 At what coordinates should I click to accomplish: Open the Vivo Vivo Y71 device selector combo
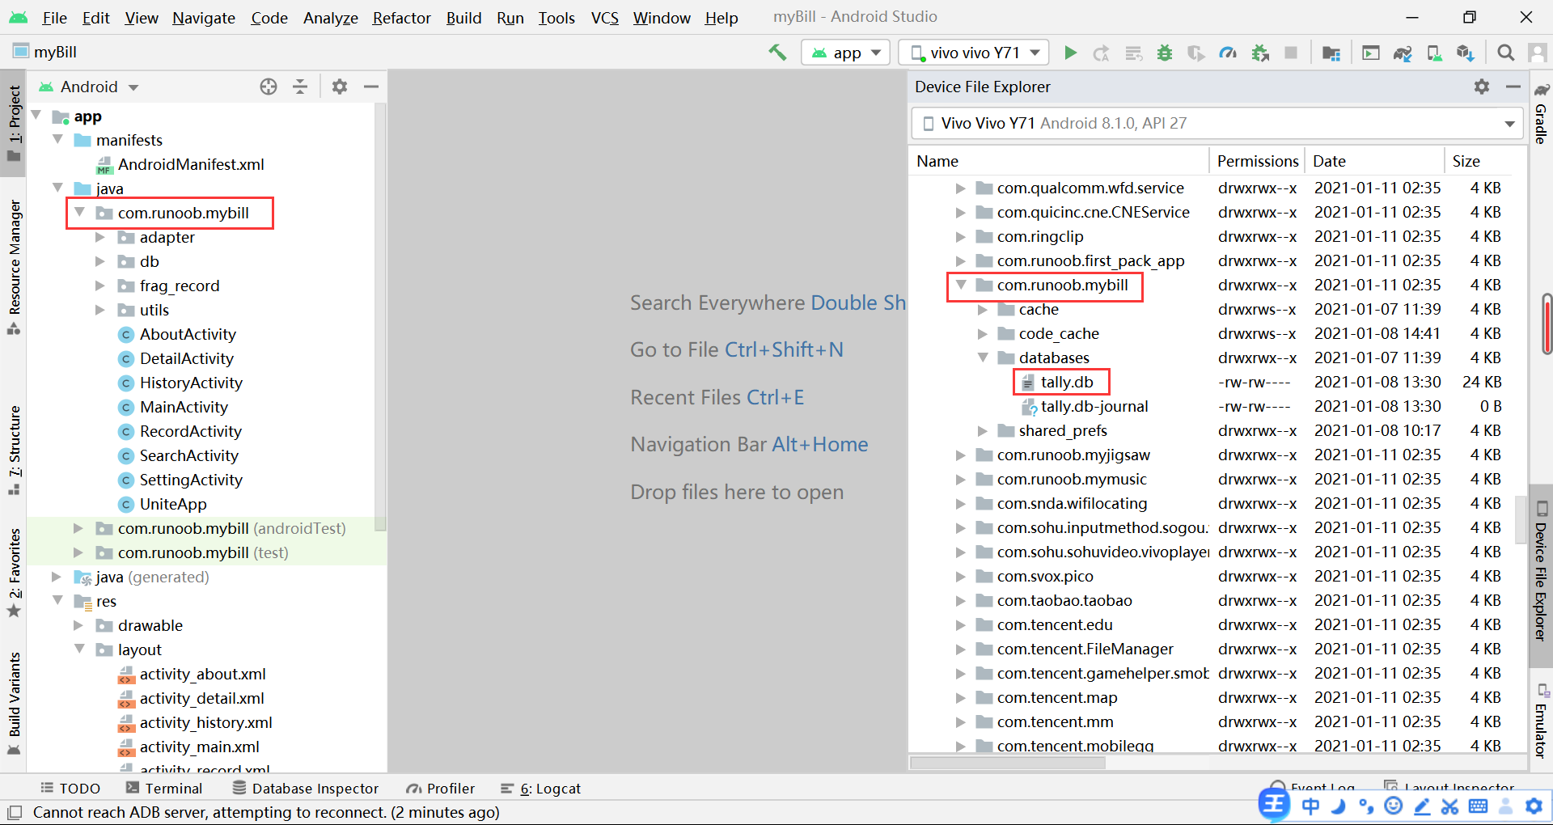coord(1217,123)
